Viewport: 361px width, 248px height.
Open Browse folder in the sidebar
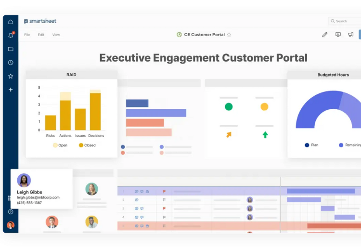pos(11,49)
